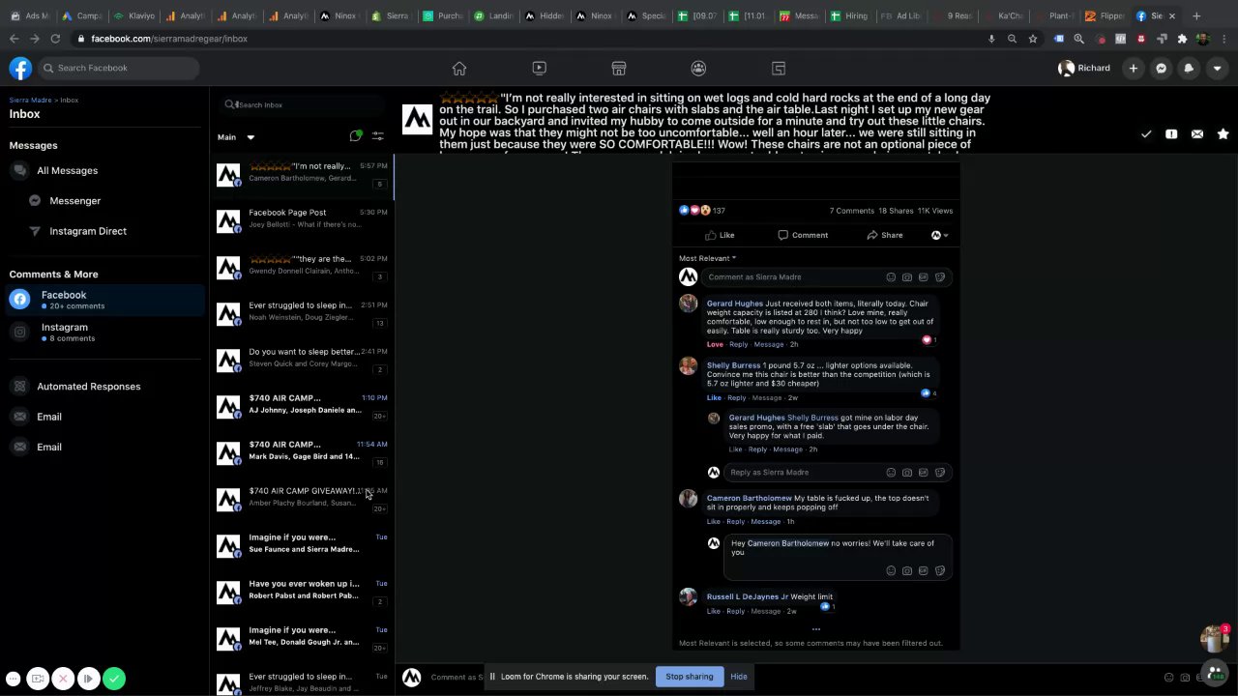Image resolution: width=1238 pixels, height=696 pixels.
Task: Like Russell L DeJaynes Jr comment
Action: (x=714, y=611)
